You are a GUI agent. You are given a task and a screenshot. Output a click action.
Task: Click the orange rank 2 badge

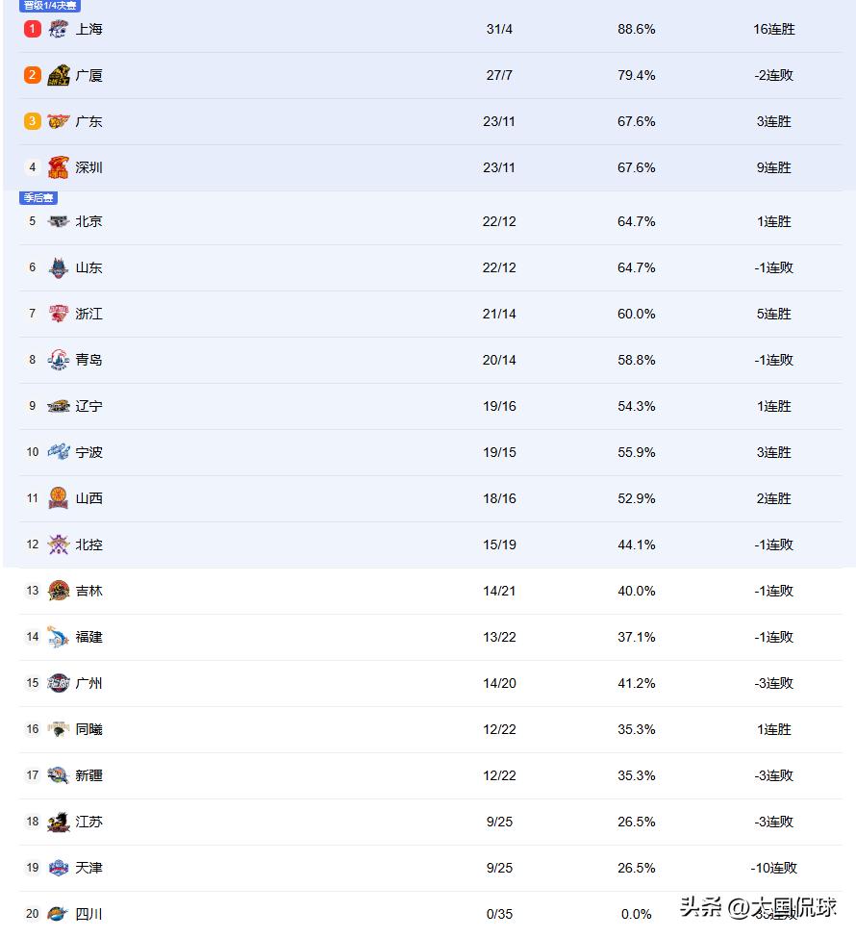33,75
